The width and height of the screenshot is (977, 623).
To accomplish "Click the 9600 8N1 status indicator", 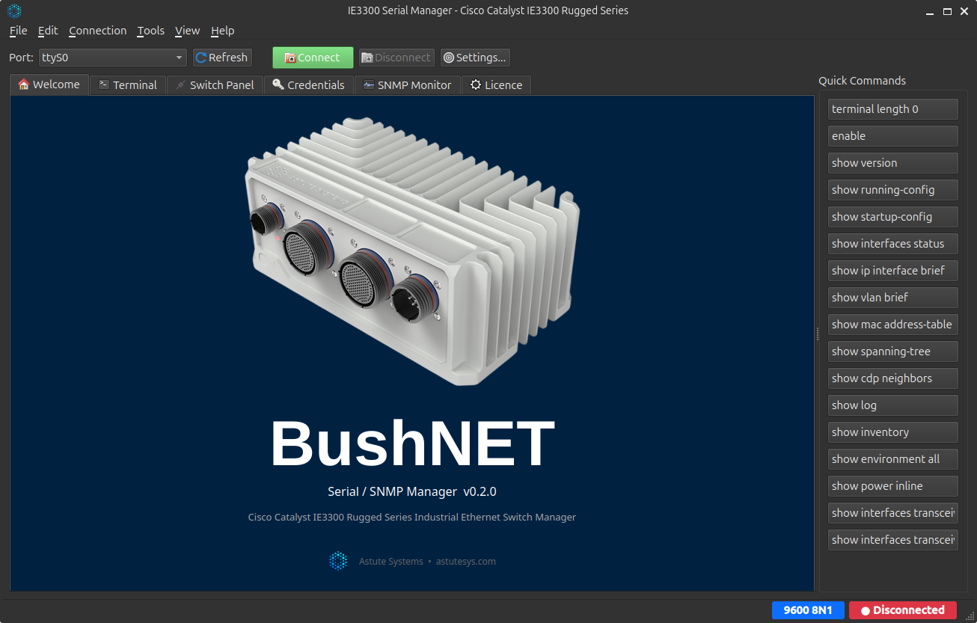I will [x=808, y=610].
